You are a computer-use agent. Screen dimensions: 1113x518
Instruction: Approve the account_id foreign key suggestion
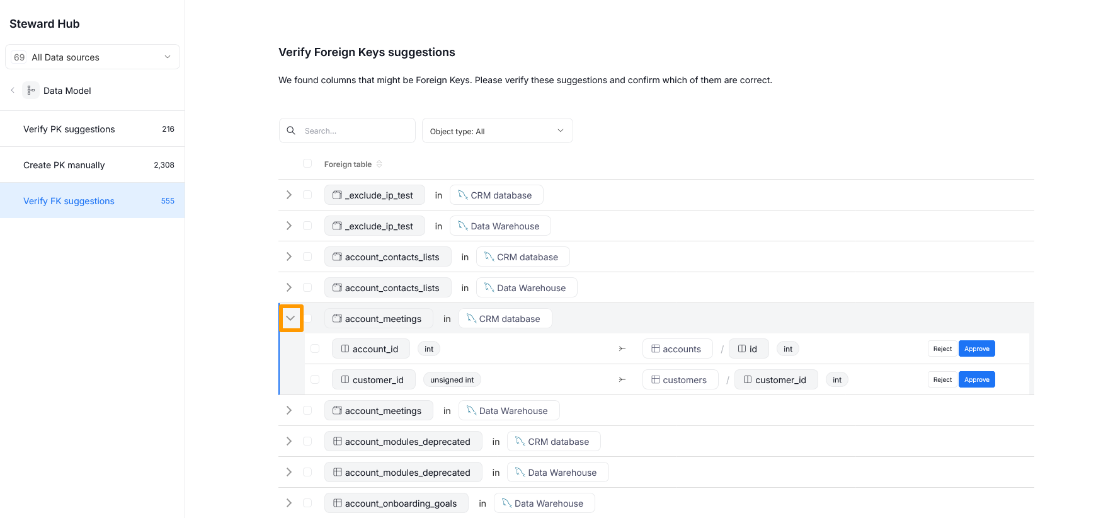tap(976, 348)
